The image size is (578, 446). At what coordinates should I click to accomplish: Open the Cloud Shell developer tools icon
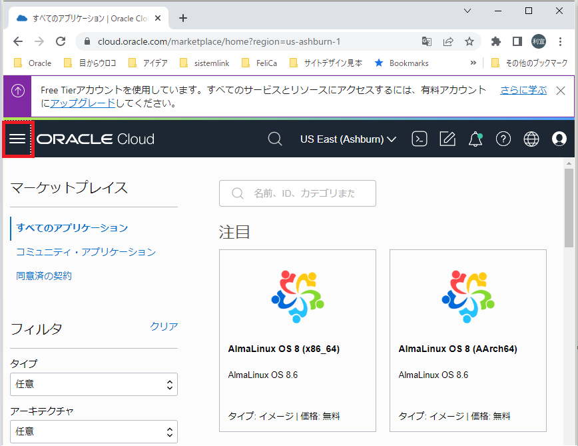point(419,139)
